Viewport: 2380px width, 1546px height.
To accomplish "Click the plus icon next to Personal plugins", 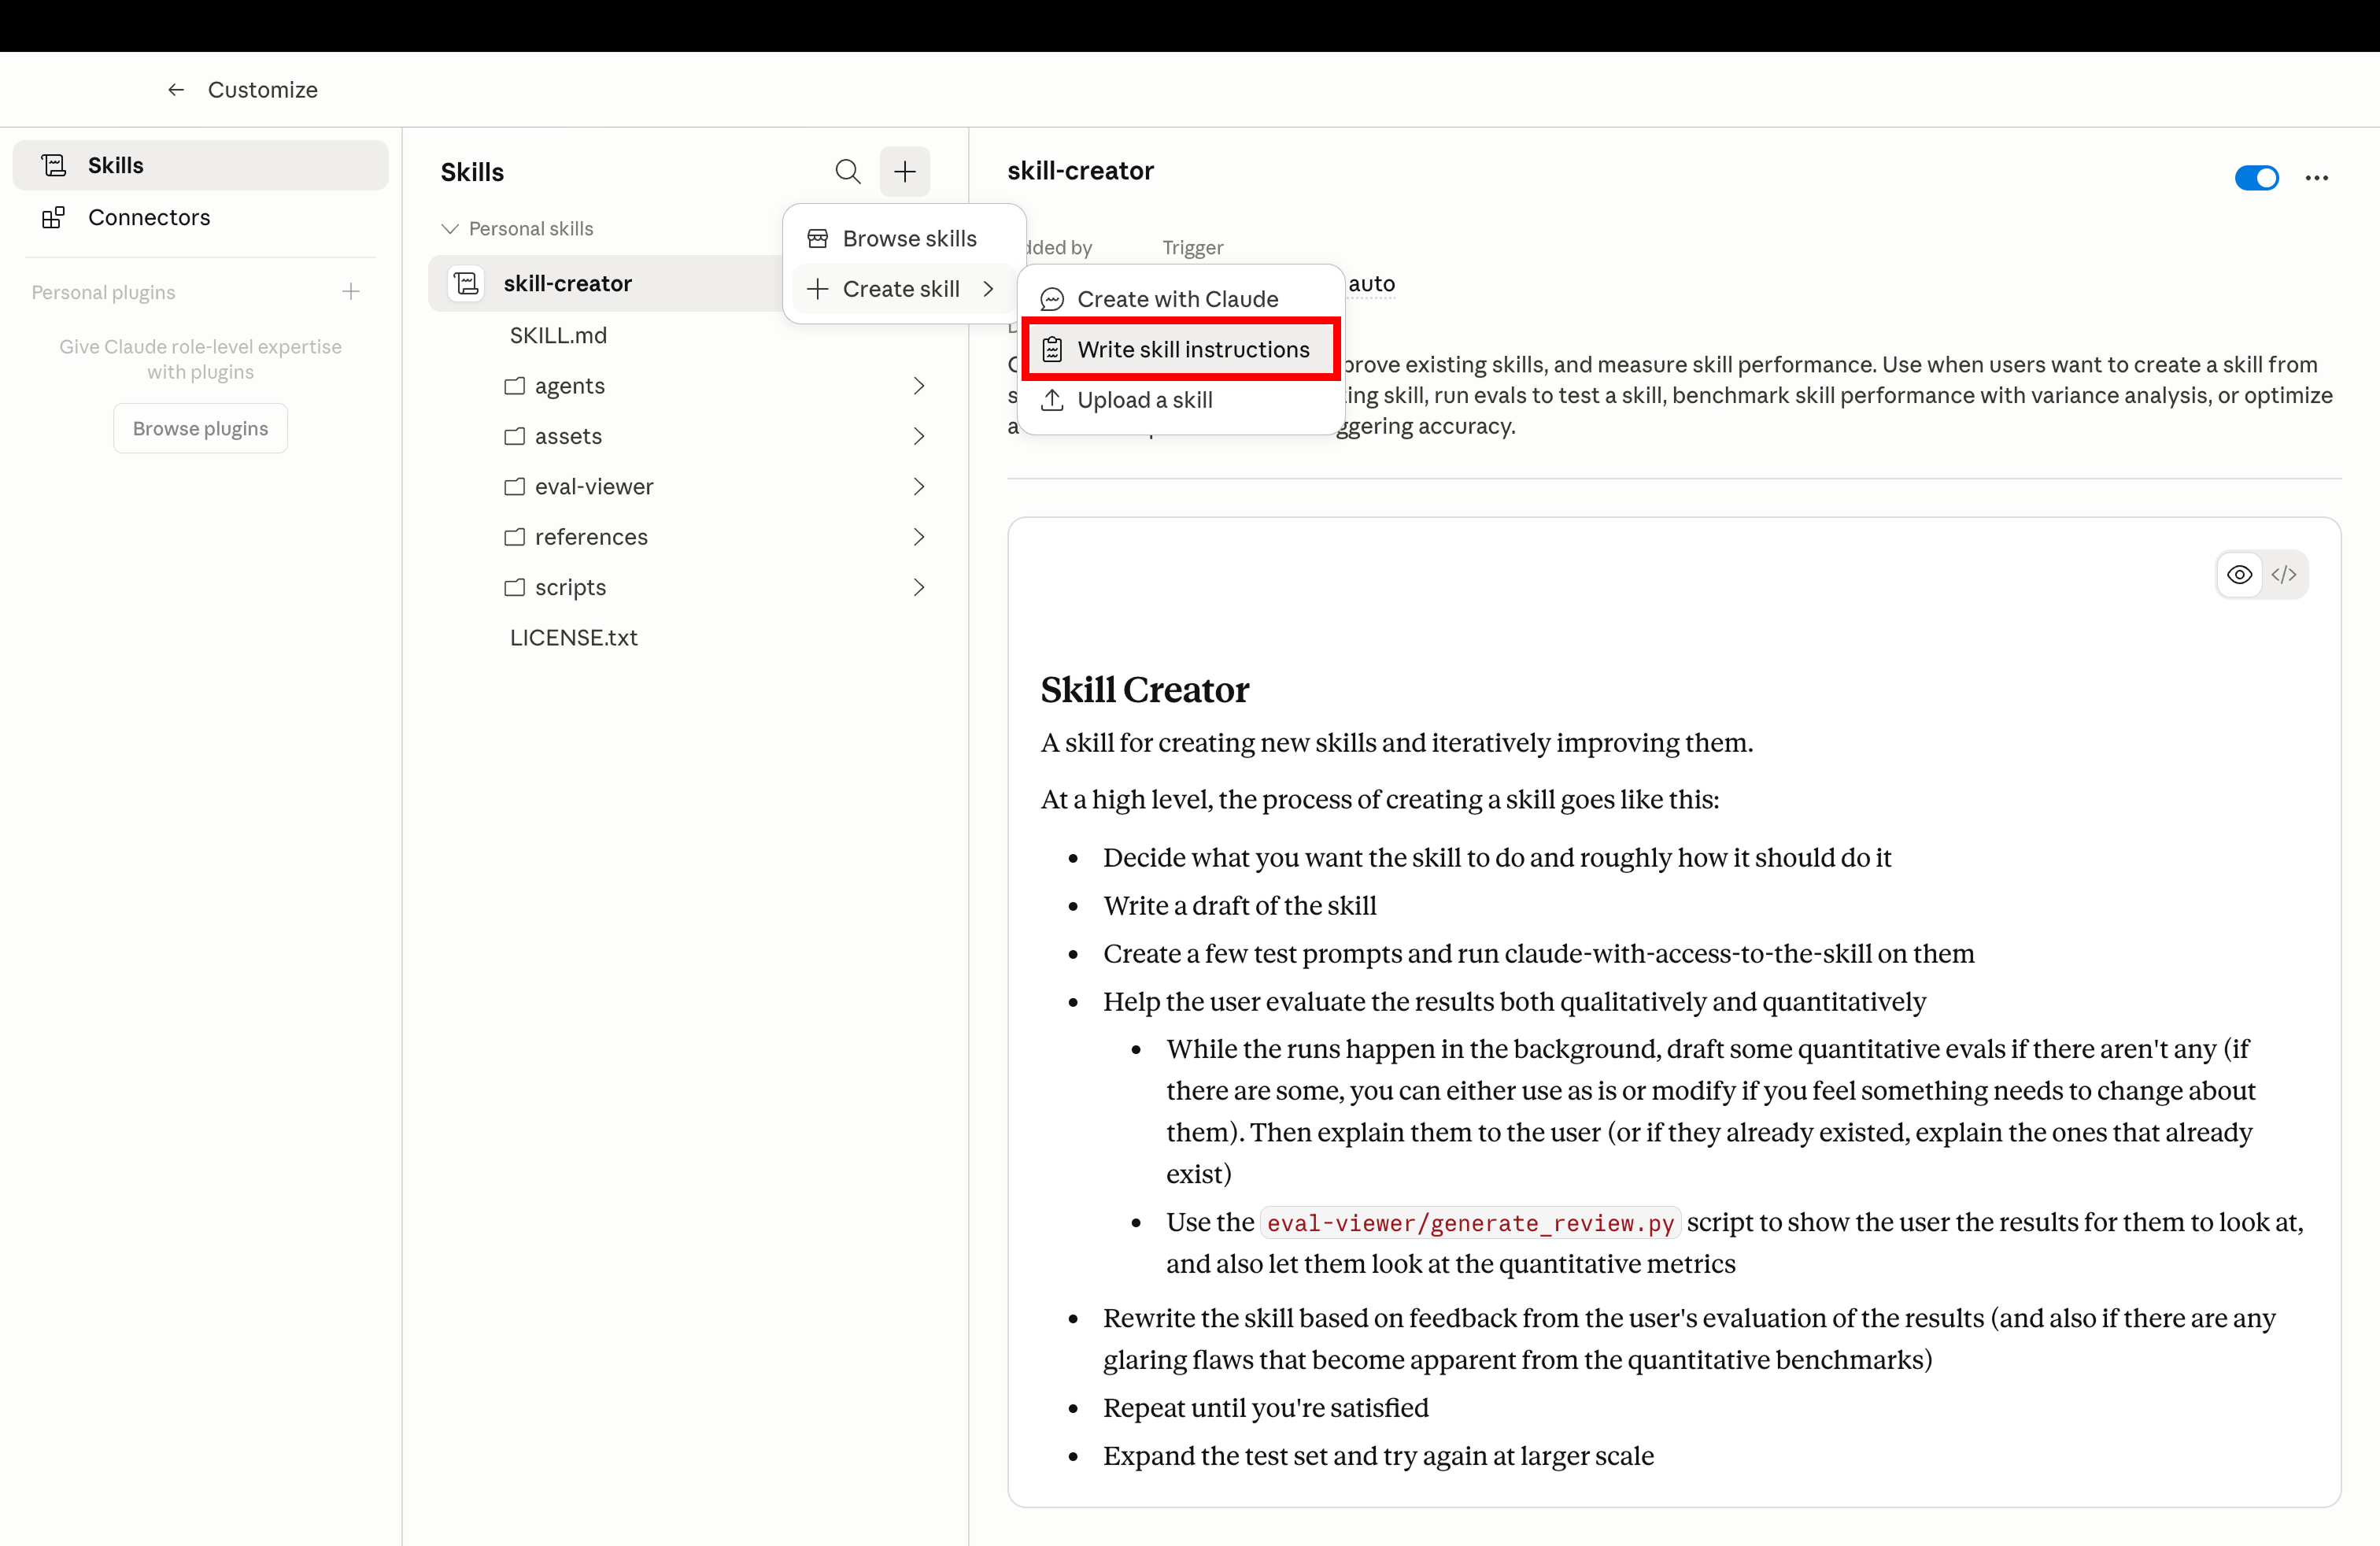I will coord(352,291).
